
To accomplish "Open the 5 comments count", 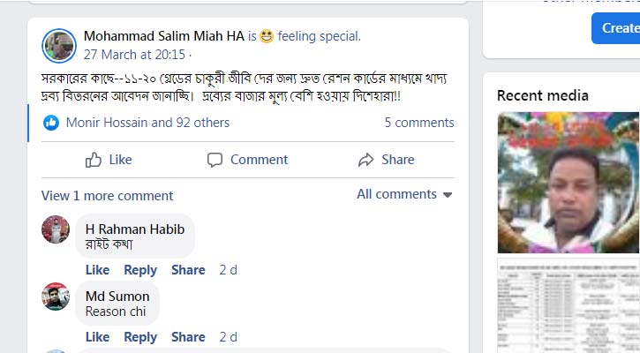I will (418, 123).
